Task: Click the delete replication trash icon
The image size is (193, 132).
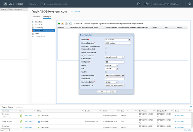Action: coord(66,24)
